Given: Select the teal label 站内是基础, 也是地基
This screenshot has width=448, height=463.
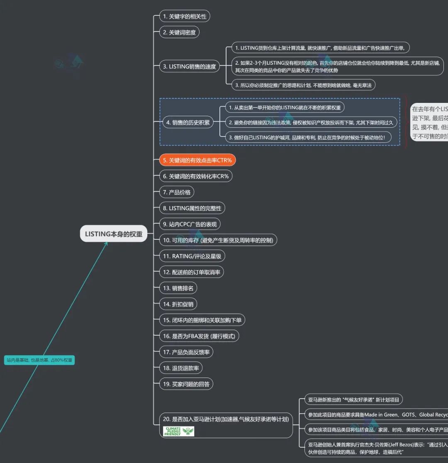Looking at the screenshot, I should [39, 360].
